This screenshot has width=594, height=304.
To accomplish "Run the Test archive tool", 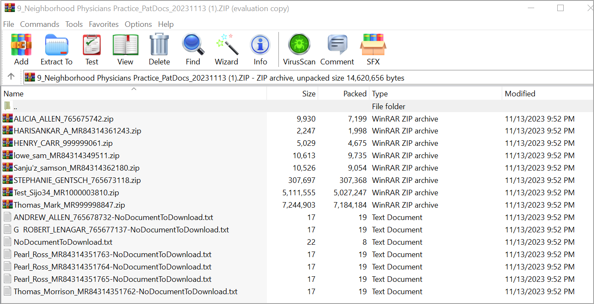I will point(91,50).
